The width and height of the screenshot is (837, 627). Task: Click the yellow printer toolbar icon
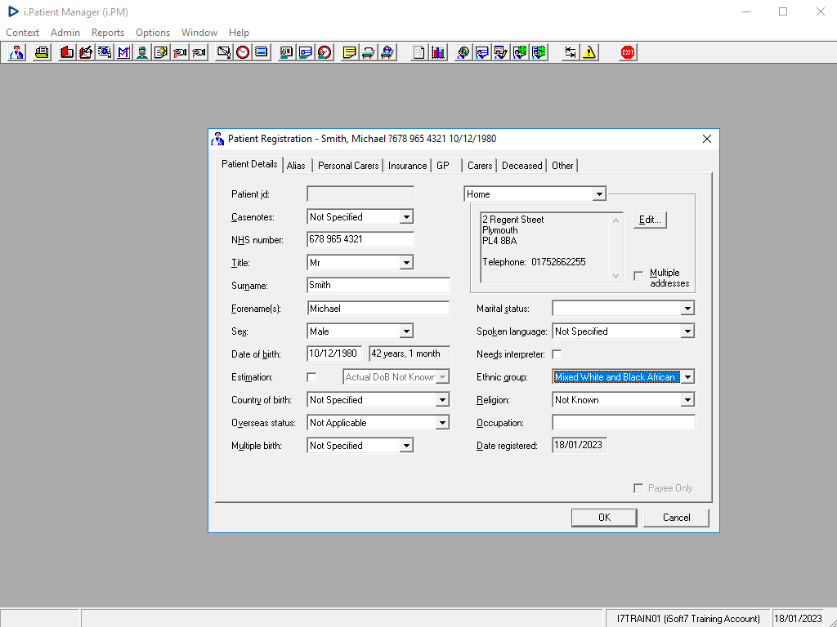tap(42, 52)
